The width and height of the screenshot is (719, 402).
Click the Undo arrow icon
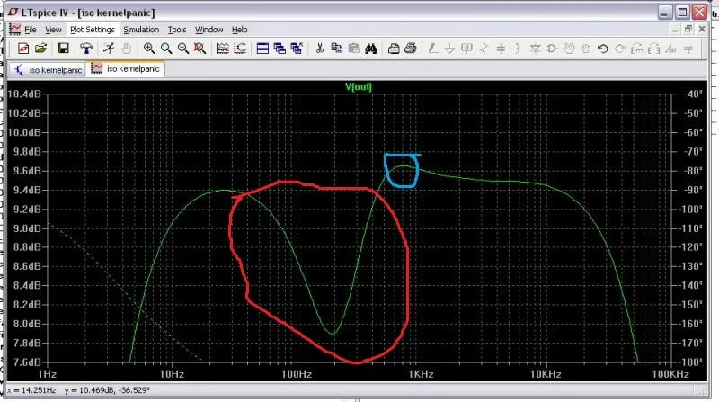603,49
